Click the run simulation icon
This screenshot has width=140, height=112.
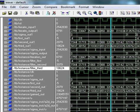coord(123,13)
